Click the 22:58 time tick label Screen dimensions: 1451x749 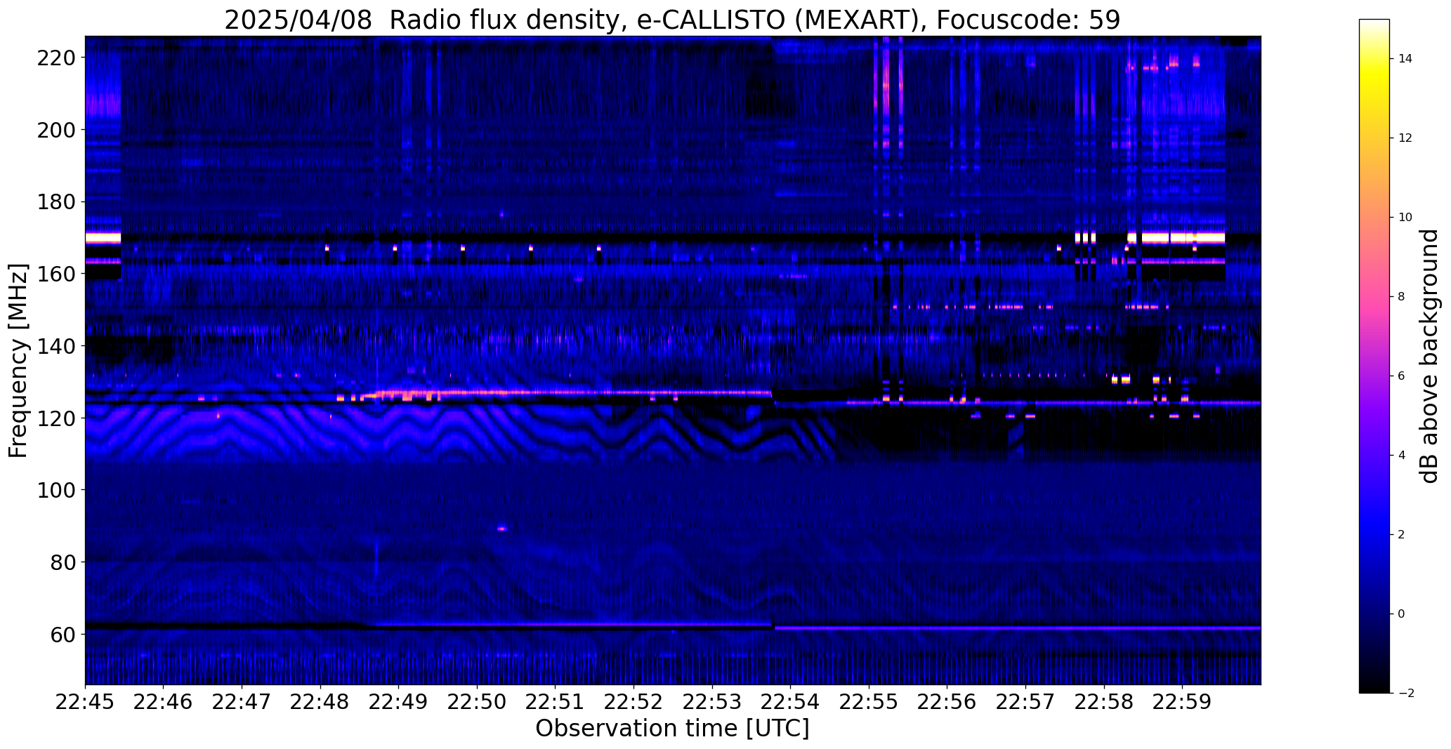[1104, 702]
